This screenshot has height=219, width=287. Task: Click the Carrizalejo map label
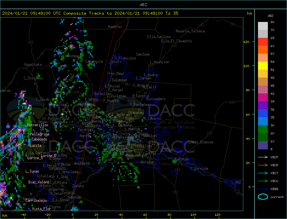[36, 201]
